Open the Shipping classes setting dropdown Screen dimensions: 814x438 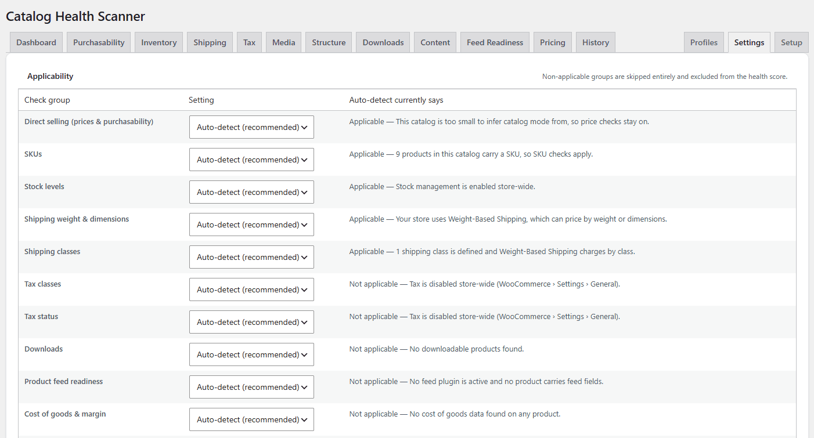pos(251,257)
